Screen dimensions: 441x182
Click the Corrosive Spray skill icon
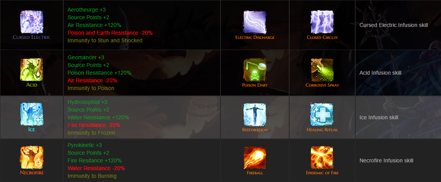[322, 70]
